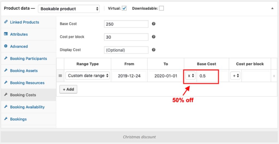Click the Booking Resources wrench icon
This screenshot has height=144, width=279.
click(x=6, y=83)
